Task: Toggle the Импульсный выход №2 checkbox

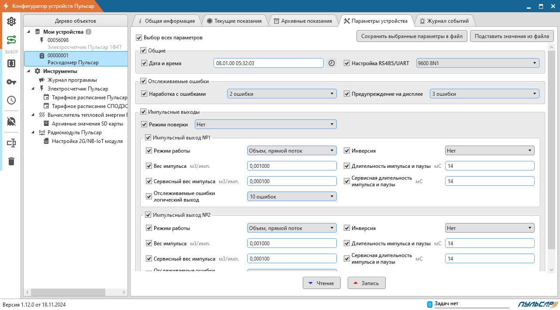Action: [148, 215]
